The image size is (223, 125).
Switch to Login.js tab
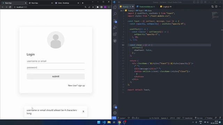point(166,7)
